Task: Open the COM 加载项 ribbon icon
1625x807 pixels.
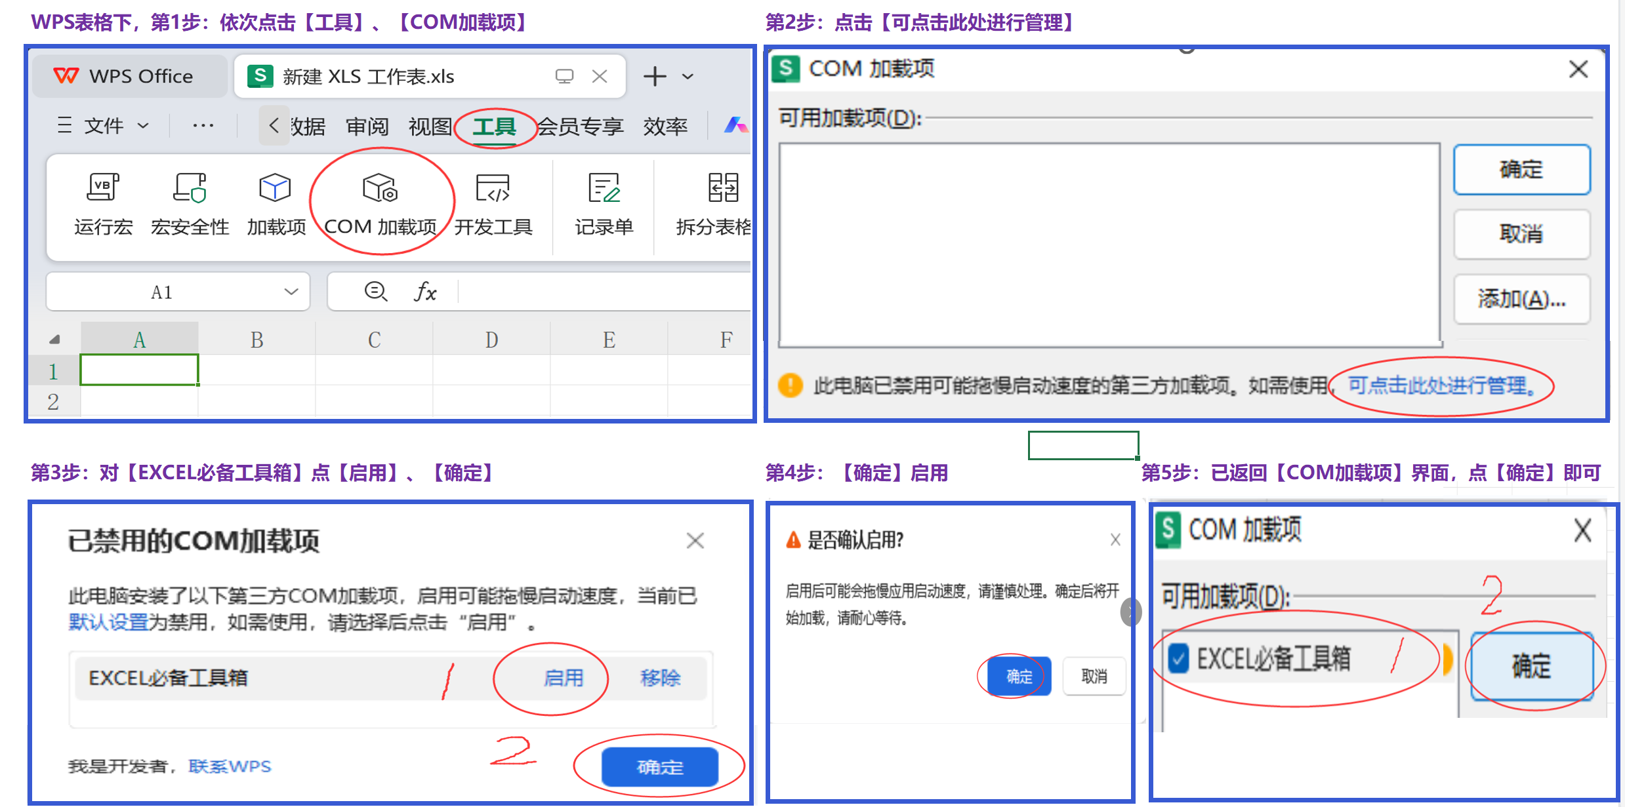Action: tap(380, 189)
